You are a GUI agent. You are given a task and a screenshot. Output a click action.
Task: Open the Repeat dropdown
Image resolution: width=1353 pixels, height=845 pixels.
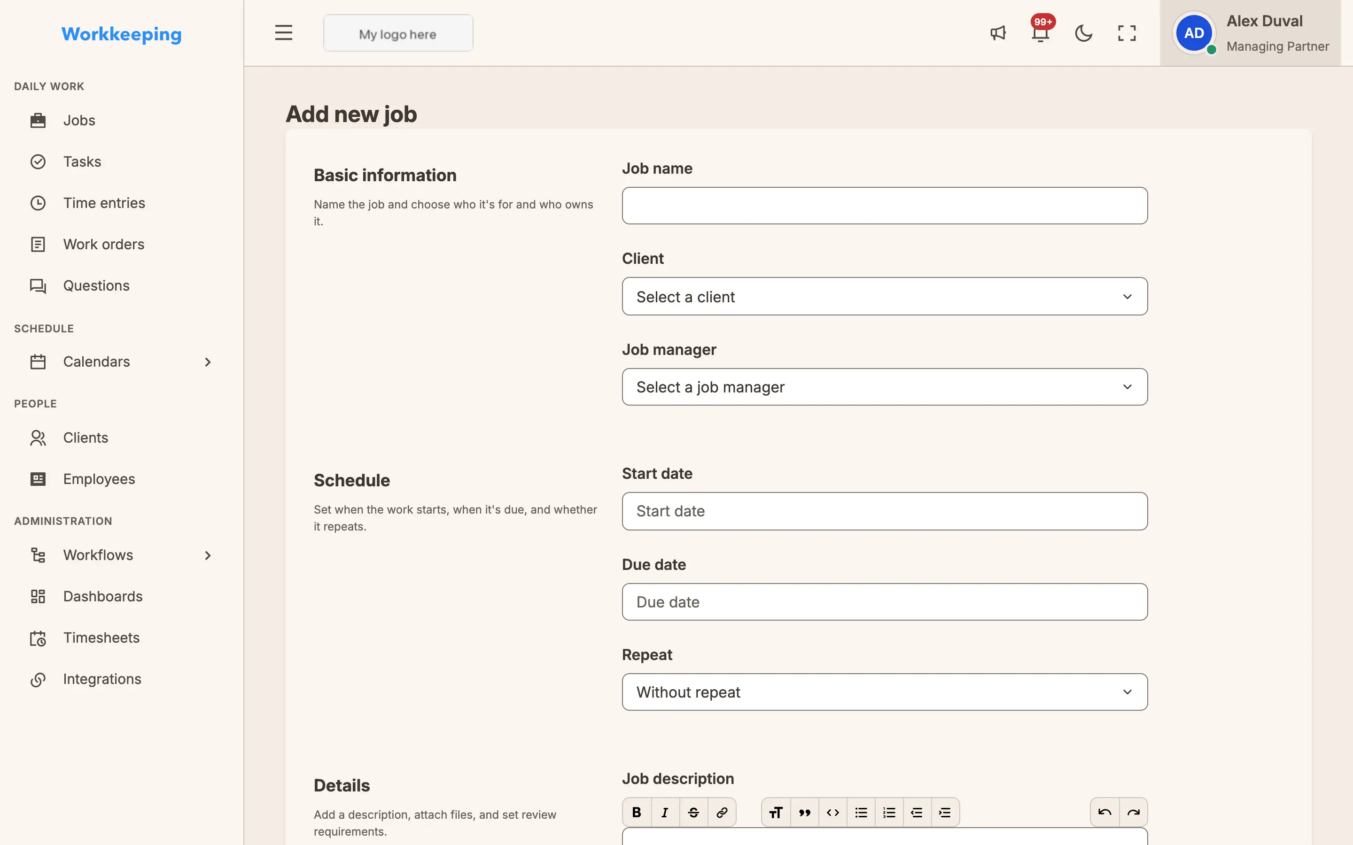click(x=885, y=692)
